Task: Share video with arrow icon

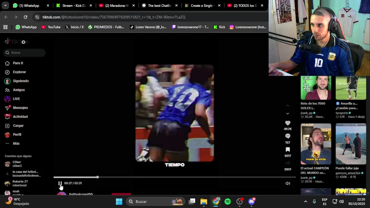Action: [x=288, y=163]
